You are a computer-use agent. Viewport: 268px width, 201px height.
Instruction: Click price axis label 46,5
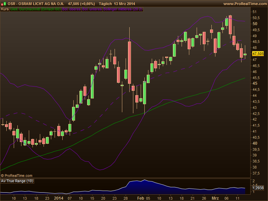pos(256,66)
